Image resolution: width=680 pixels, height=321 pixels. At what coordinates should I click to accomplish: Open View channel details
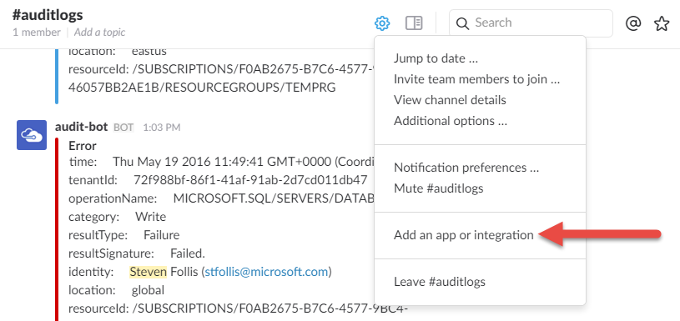[x=450, y=100]
